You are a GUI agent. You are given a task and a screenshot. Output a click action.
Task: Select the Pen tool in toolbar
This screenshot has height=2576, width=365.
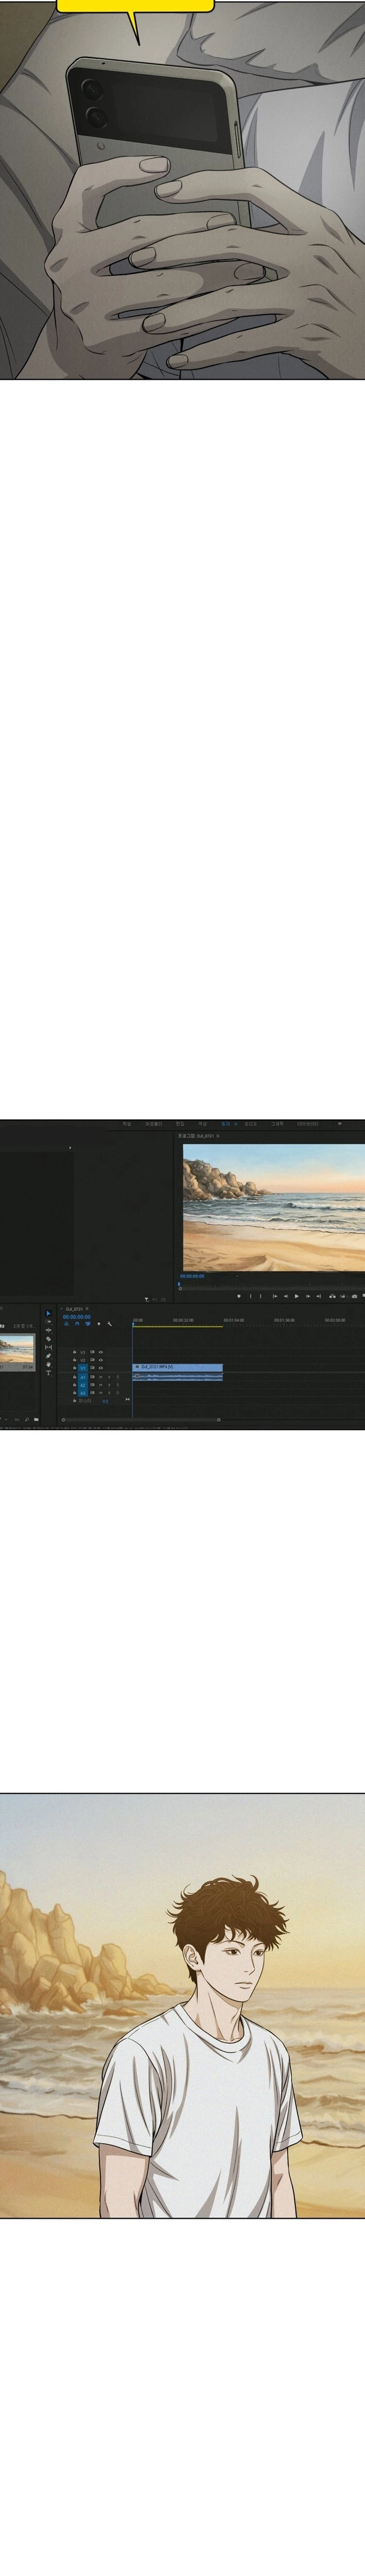tap(48, 1356)
